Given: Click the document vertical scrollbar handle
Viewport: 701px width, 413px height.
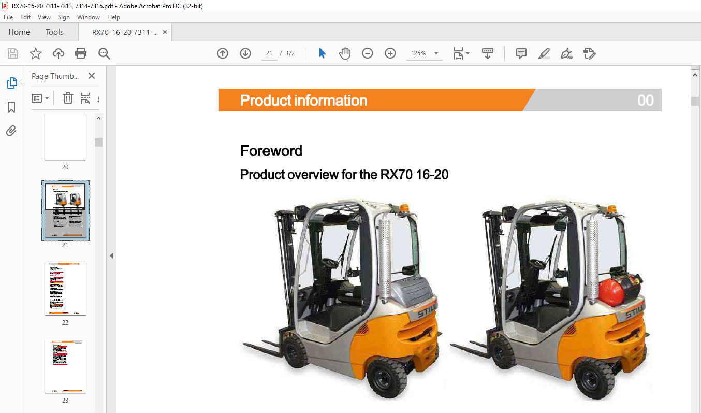Looking at the screenshot, I should pyautogui.click(x=695, y=101).
